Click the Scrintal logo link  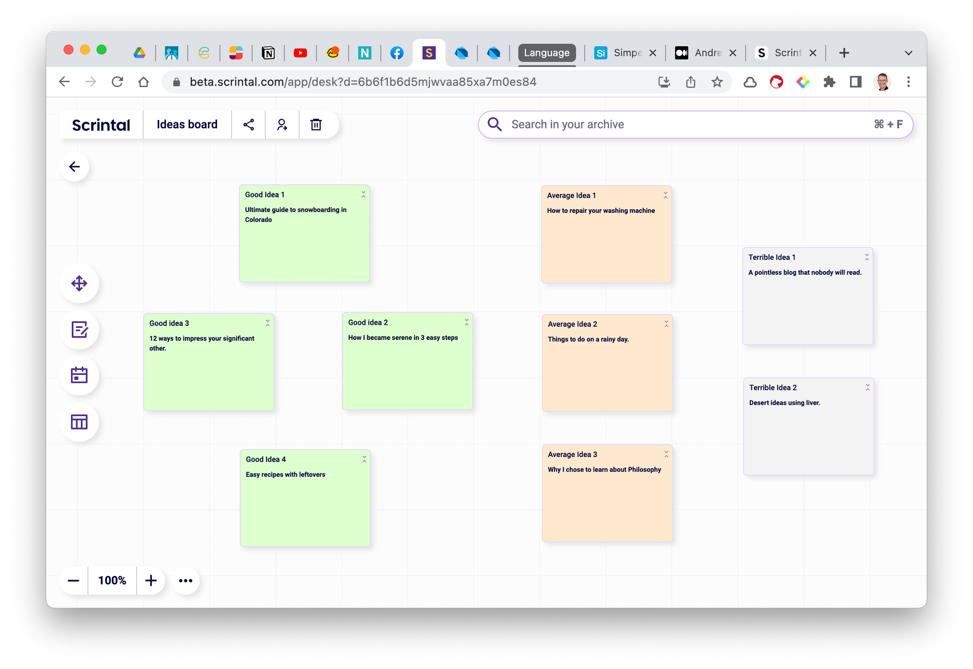(x=101, y=125)
